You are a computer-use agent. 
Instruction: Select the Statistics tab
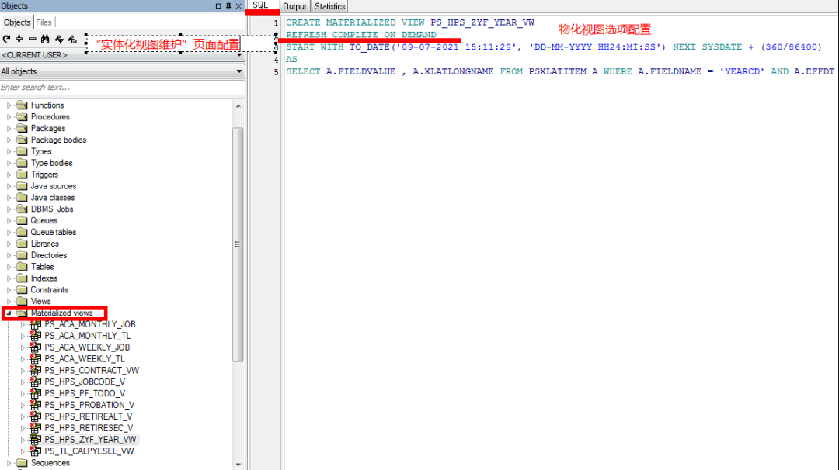click(x=329, y=6)
